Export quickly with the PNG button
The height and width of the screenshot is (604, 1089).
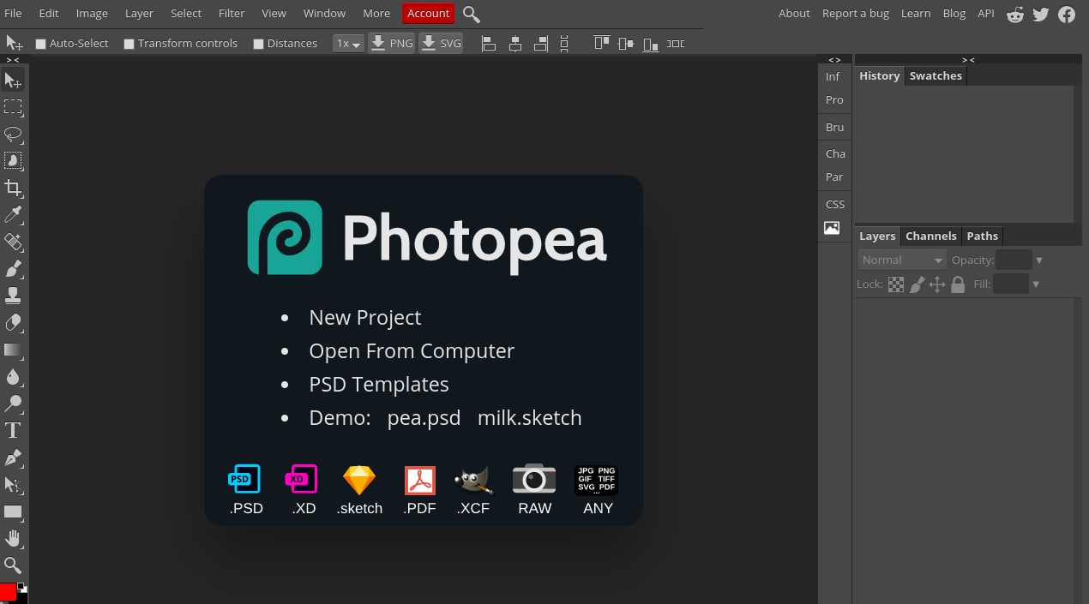tap(391, 43)
